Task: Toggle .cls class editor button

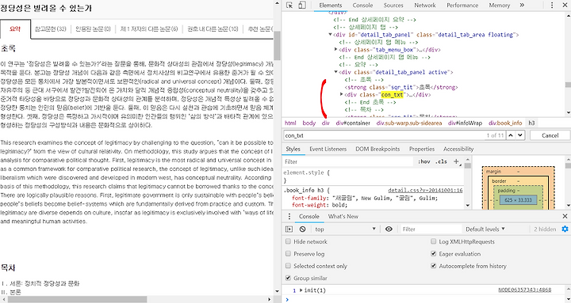Action: [441, 161]
